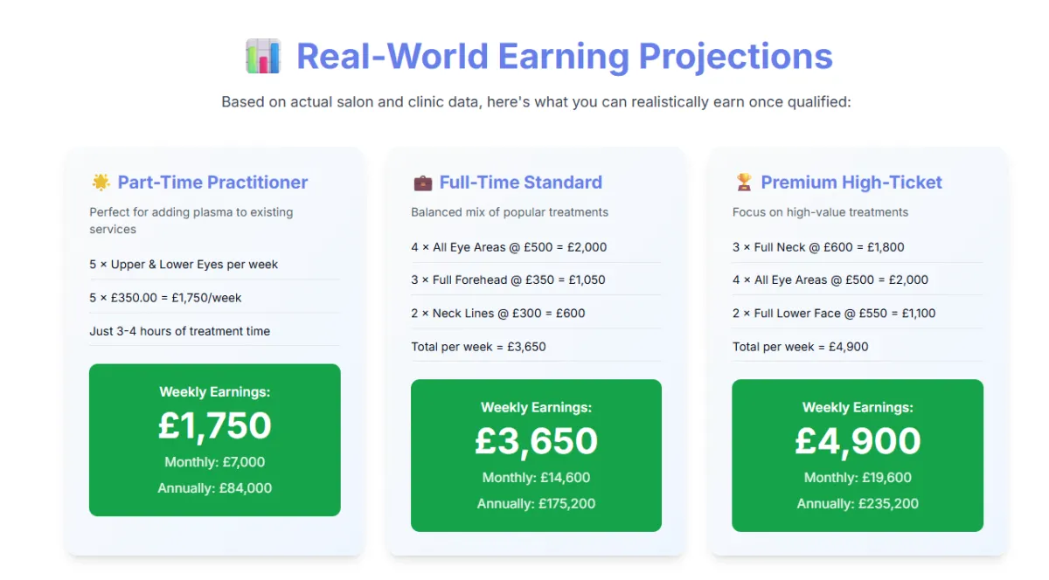Click the £3,650 weekly earnings green box
The width and height of the screenshot is (1049, 580).
click(x=536, y=455)
